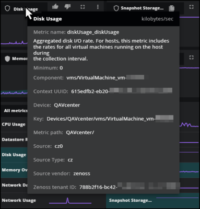Click the Snapshot Storage tile title

point(142,8)
